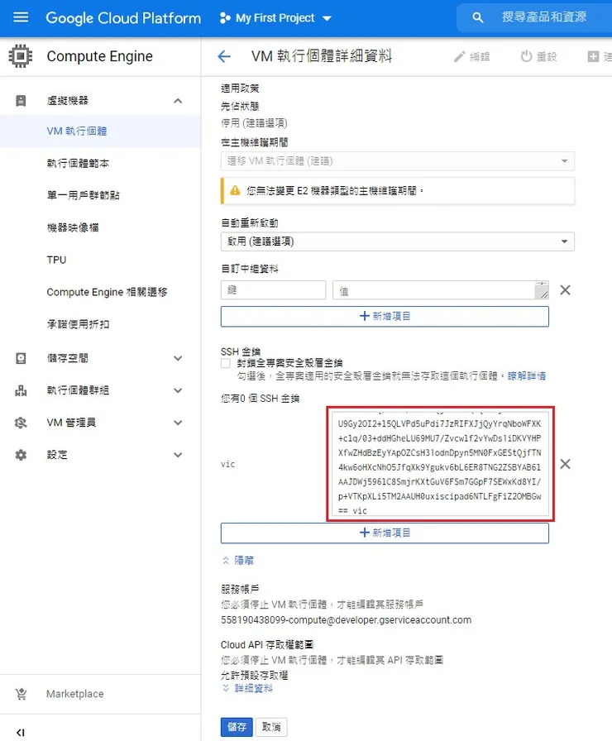Click the 儲存 save button
Screen dimensions: 612x741
tap(237, 727)
